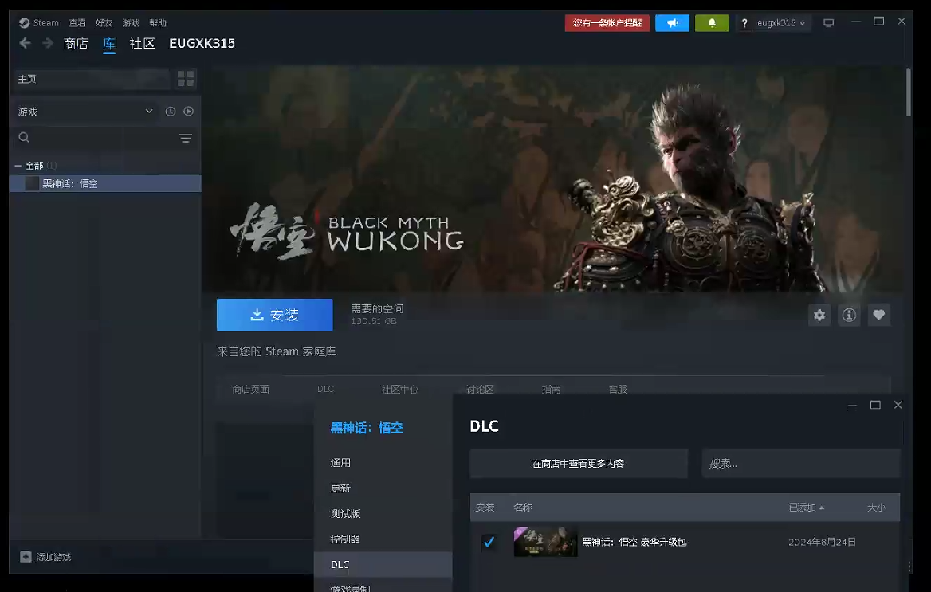Sort DLC by 安装 column
Image resolution: width=931 pixels, height=592 pixels.
click(485, 507)
